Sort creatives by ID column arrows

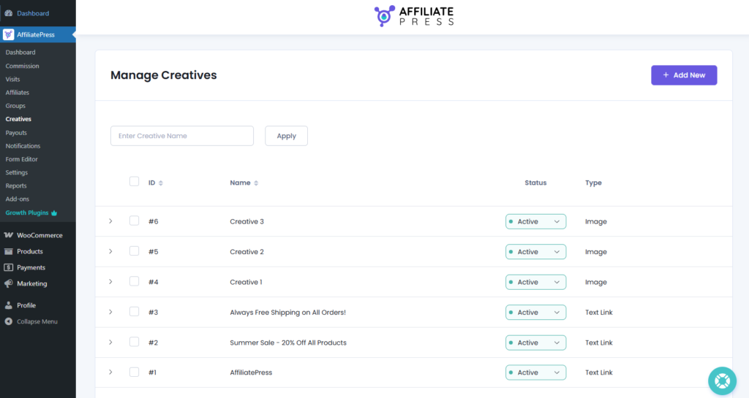click(160, 183)
